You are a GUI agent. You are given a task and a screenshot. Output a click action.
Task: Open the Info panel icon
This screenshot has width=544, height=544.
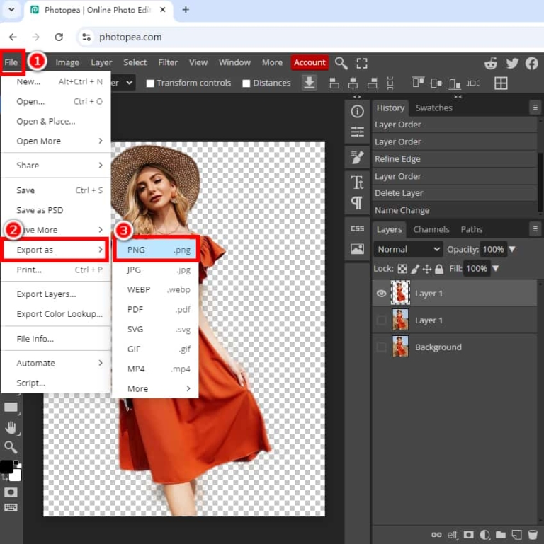(357, 111)
